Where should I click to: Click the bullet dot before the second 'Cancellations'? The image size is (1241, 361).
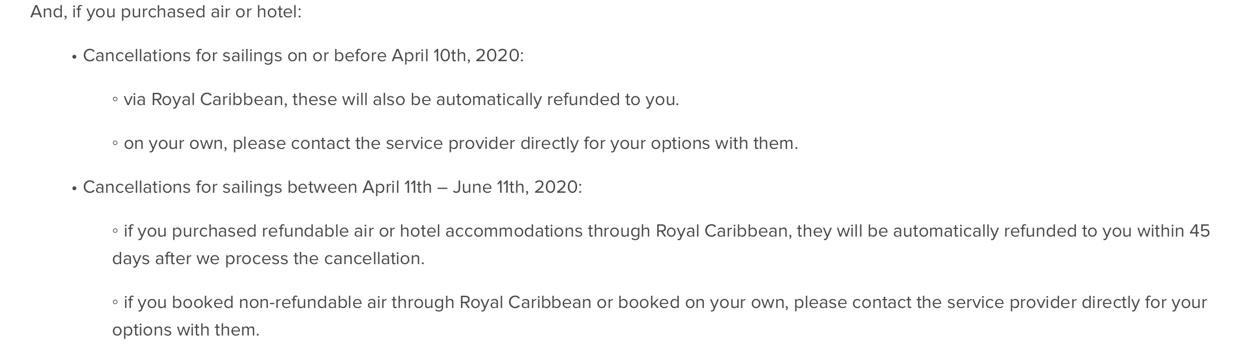point(75,189)
